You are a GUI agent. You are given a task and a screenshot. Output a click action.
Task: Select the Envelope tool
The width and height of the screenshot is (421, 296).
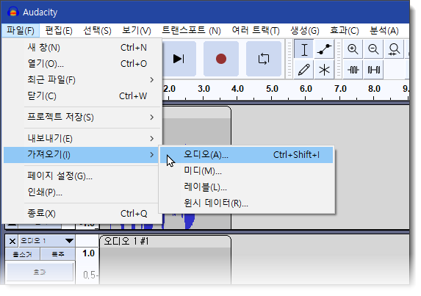324,49
